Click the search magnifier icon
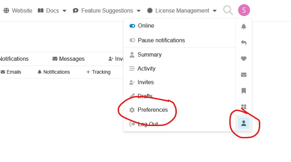 click(x=228, y=10)
